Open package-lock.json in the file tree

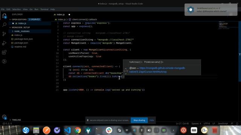tap(23, 39)
